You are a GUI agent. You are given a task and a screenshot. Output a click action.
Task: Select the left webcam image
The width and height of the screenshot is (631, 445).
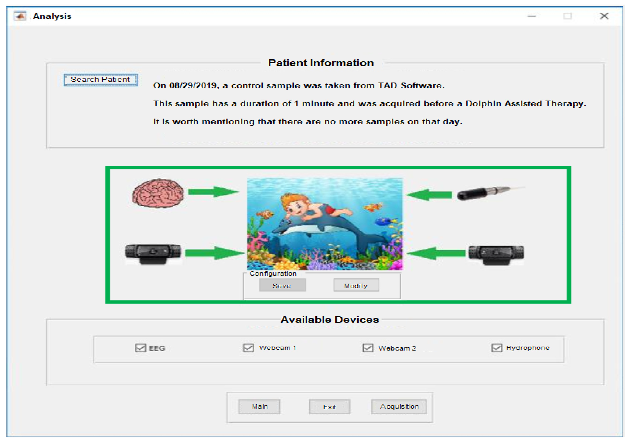[x=153, y=254]
